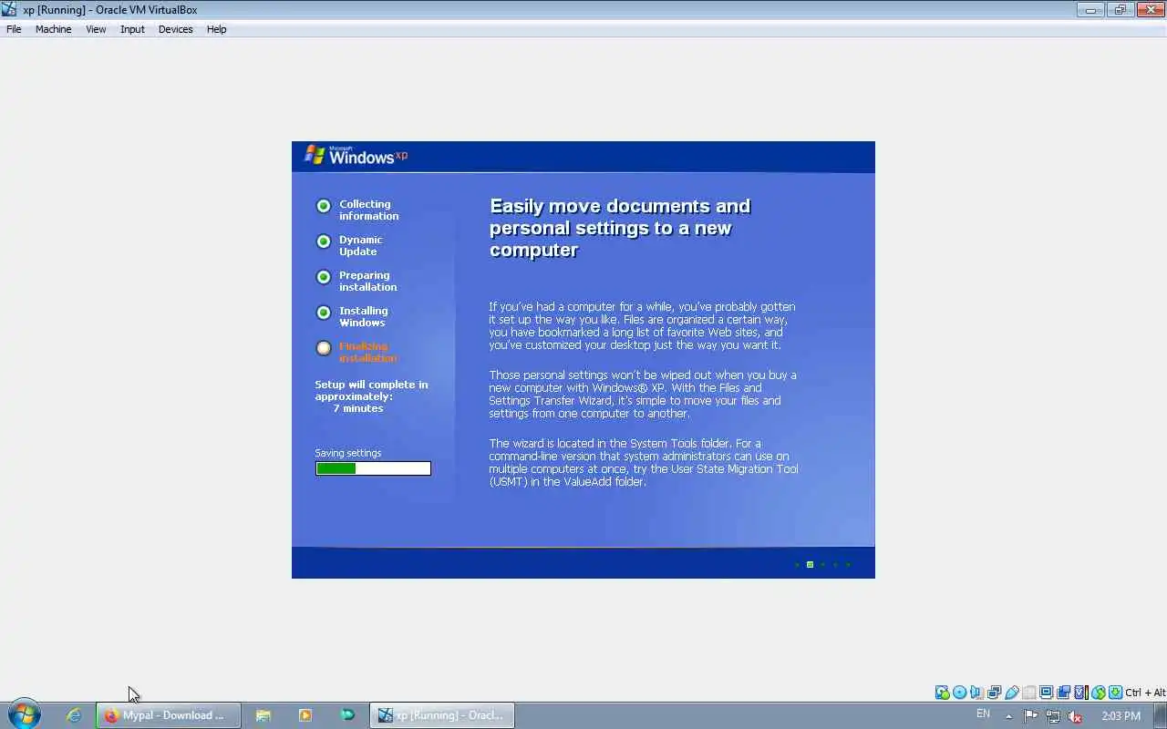This screenshot has width=1167, height=729.
Task: Click the optical disk status icon
Action: (x=960, y=693)
